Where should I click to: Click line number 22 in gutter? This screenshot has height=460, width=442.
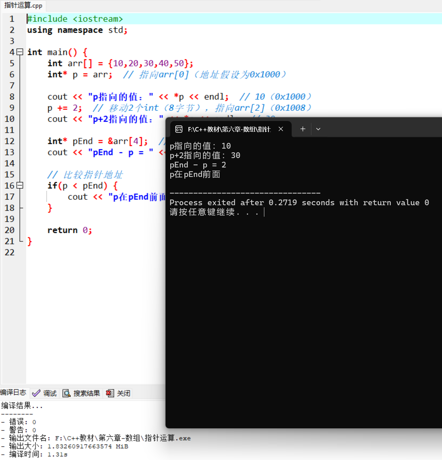pos(9,252)
